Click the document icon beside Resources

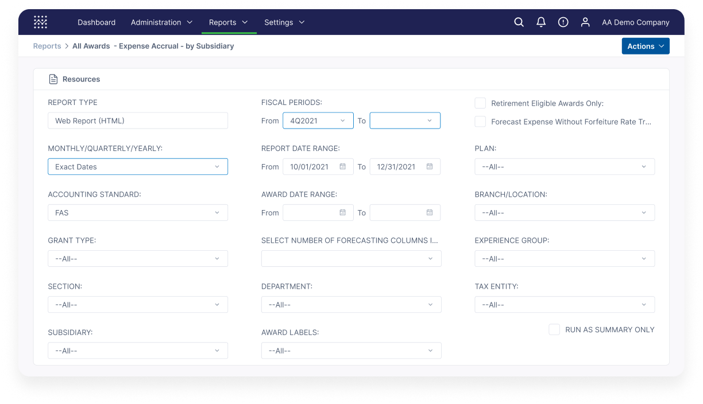[x=55, y=79]
